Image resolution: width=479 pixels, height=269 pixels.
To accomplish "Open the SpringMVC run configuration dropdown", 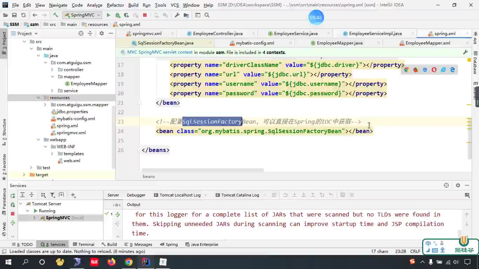I will point(82,15).
